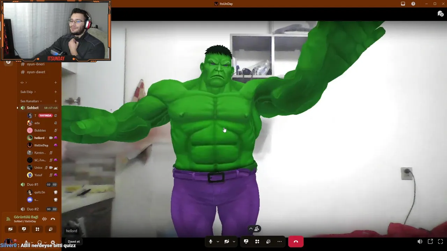Open soundboard from voice panel

pos(51,229)
